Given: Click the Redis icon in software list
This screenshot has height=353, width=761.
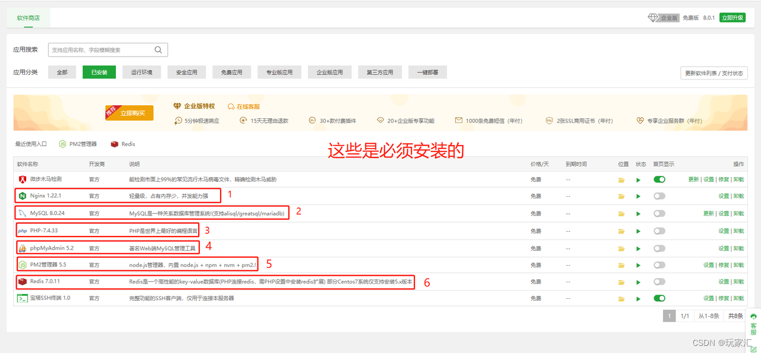Looking at the screenshot, I should coord(23,281).
